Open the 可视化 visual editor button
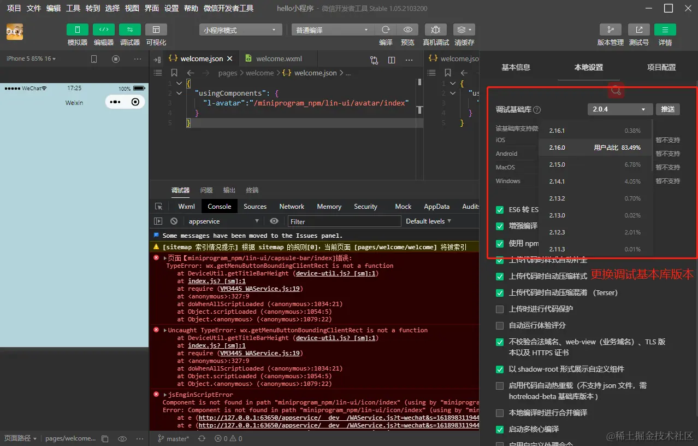This screenshot has height=446, width=698. [x=156, y=30]
